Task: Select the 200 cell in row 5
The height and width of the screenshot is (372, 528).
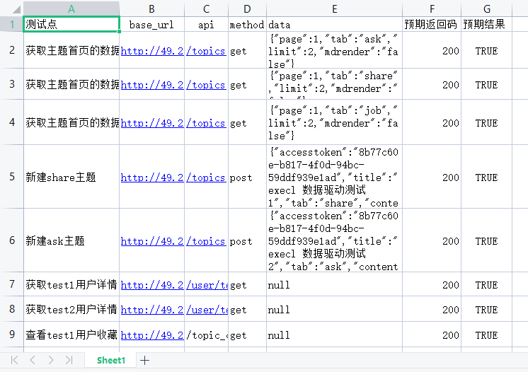Action: coord(432,177)
